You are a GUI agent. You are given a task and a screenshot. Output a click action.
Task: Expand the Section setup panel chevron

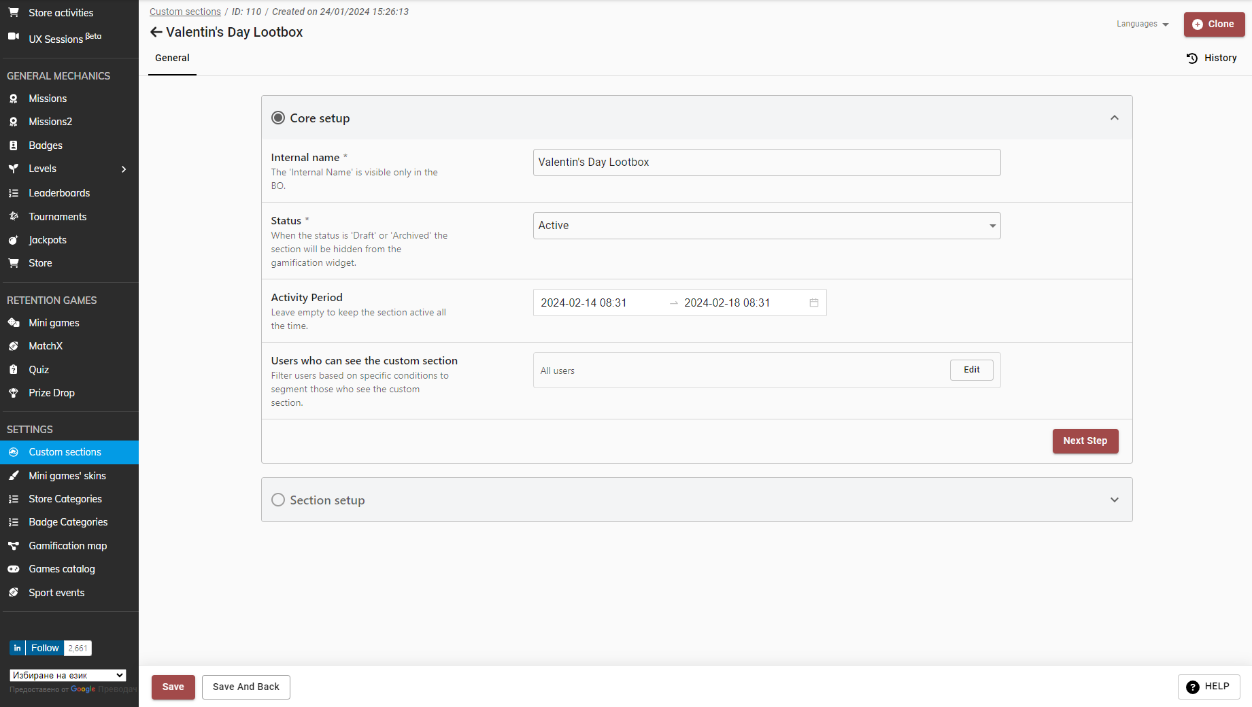(1114, 500)
